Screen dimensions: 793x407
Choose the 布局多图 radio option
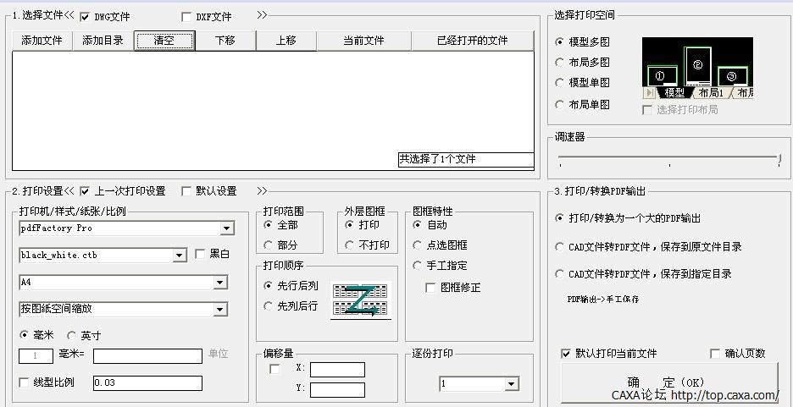tap(560, 63)
